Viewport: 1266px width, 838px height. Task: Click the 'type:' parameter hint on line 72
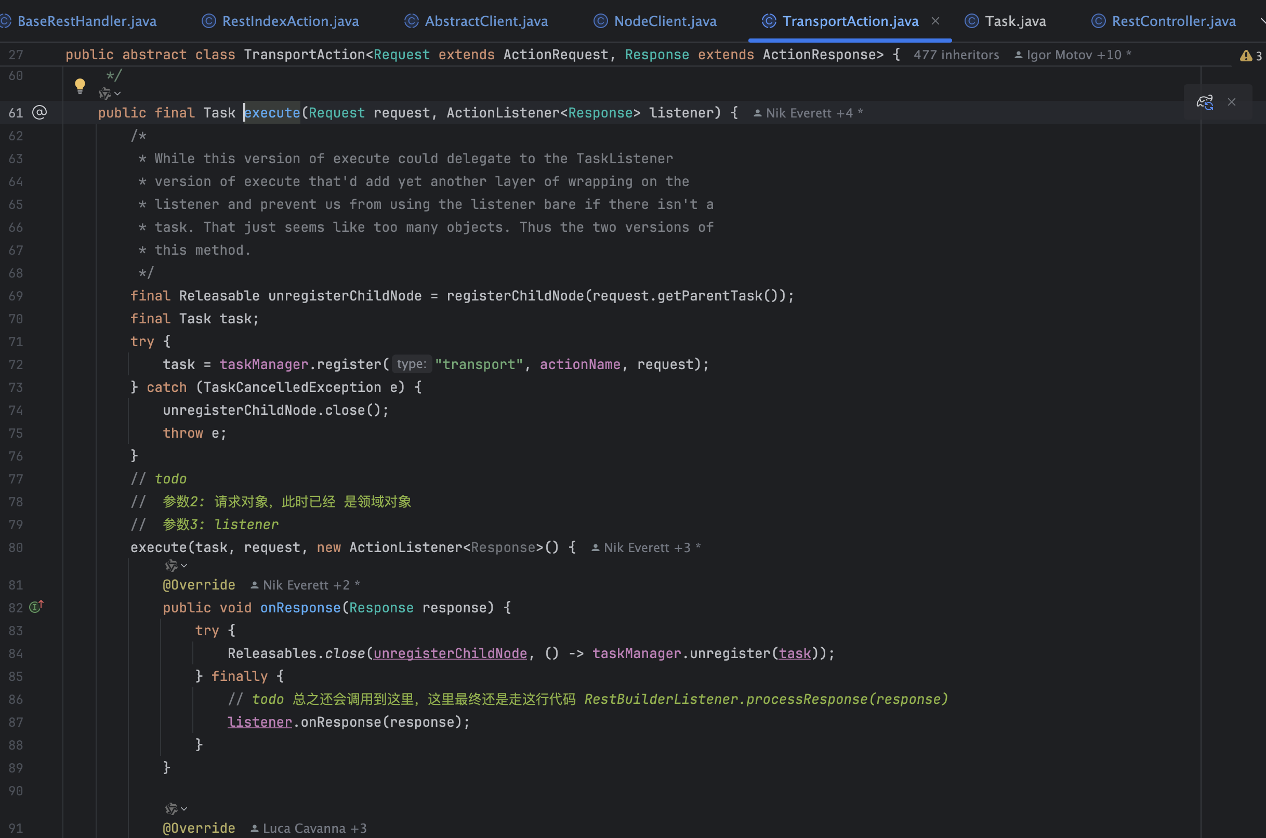[x=411, y=364]
